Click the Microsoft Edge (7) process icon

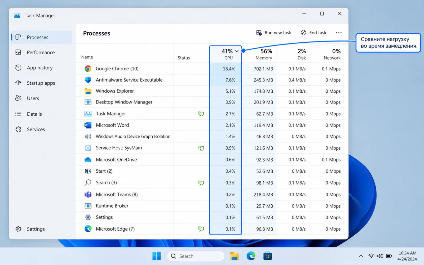88,229
